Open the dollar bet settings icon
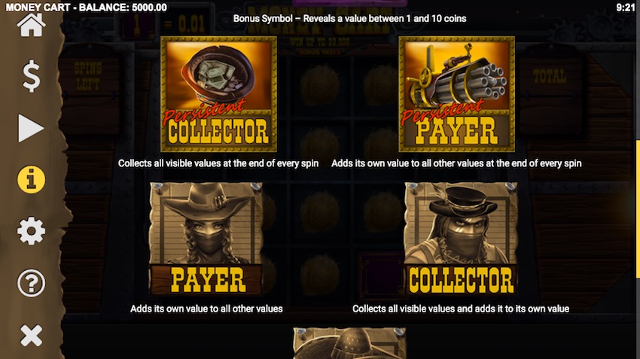Image resolution: width=640 pixels, height=359 pixels. tap(31, 76)
